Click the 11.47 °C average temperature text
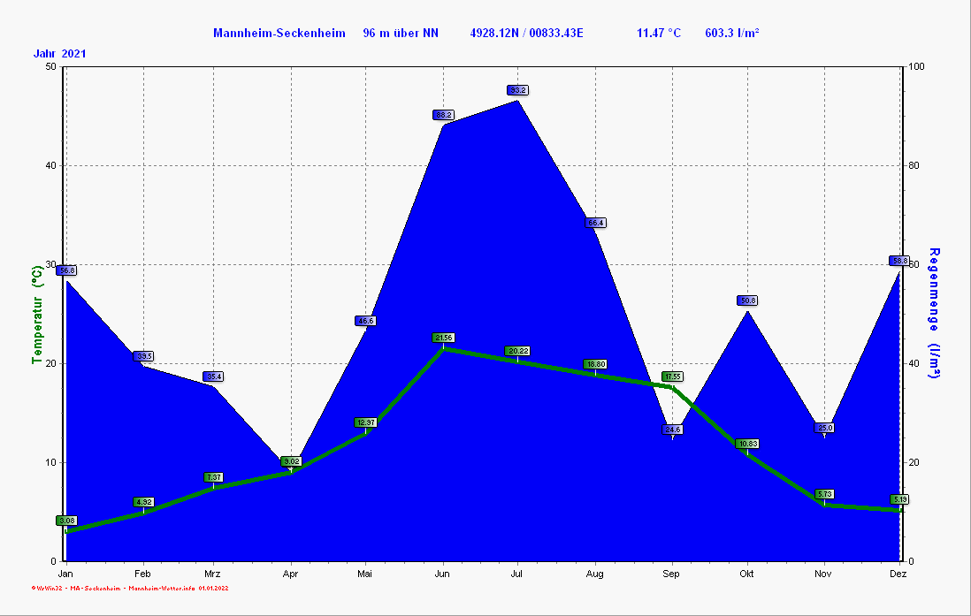Viewport: 971px width, 616px height. [659, 33]
